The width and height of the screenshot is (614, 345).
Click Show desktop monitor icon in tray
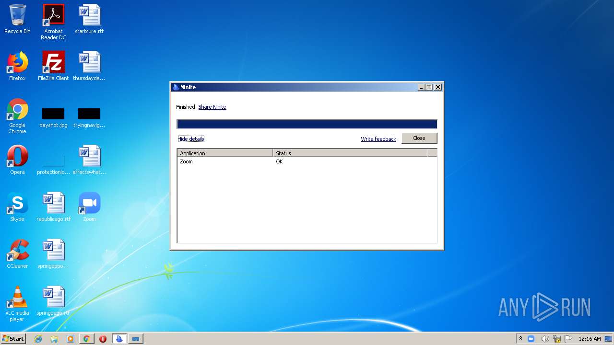click(x=608, y=339)
